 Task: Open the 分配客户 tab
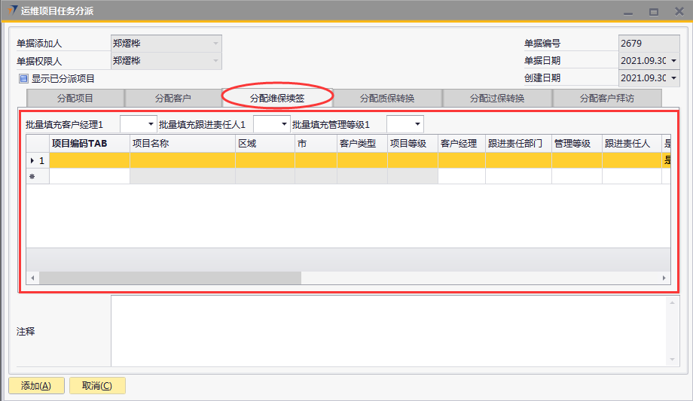coord(172,98)
